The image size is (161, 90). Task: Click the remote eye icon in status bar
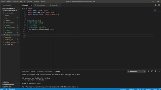click(x=7, y=89)
